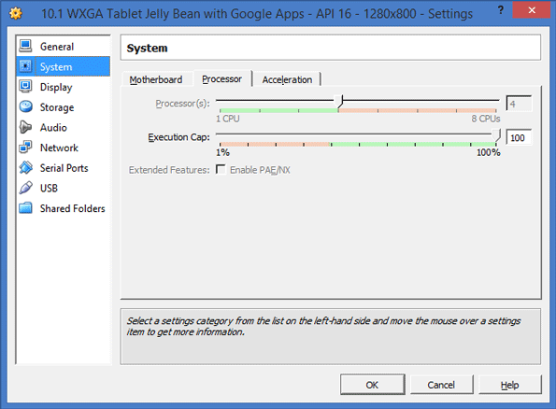The image size is (556, 409).
Task: Switch to the Motherboard tab
Action: click(156, 79)
